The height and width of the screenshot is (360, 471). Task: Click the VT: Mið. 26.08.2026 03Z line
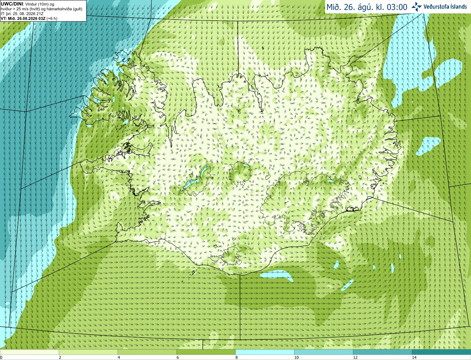click(x=29, y=18)
